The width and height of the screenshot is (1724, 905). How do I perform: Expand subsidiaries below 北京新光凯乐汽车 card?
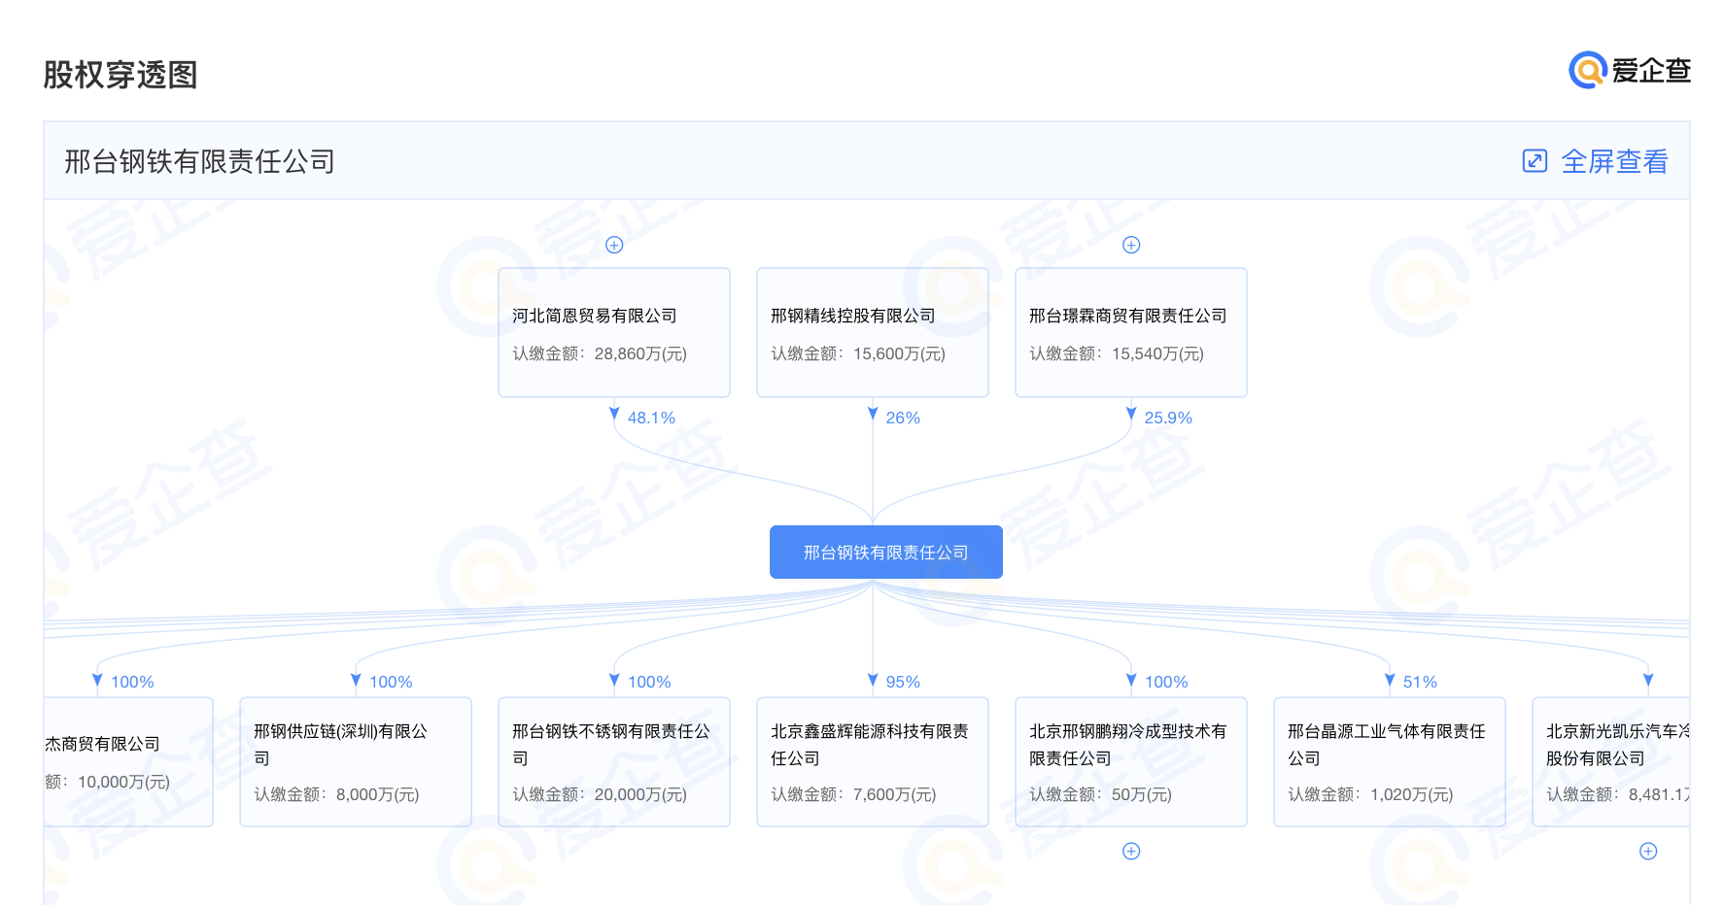[x=1648, y=851]
